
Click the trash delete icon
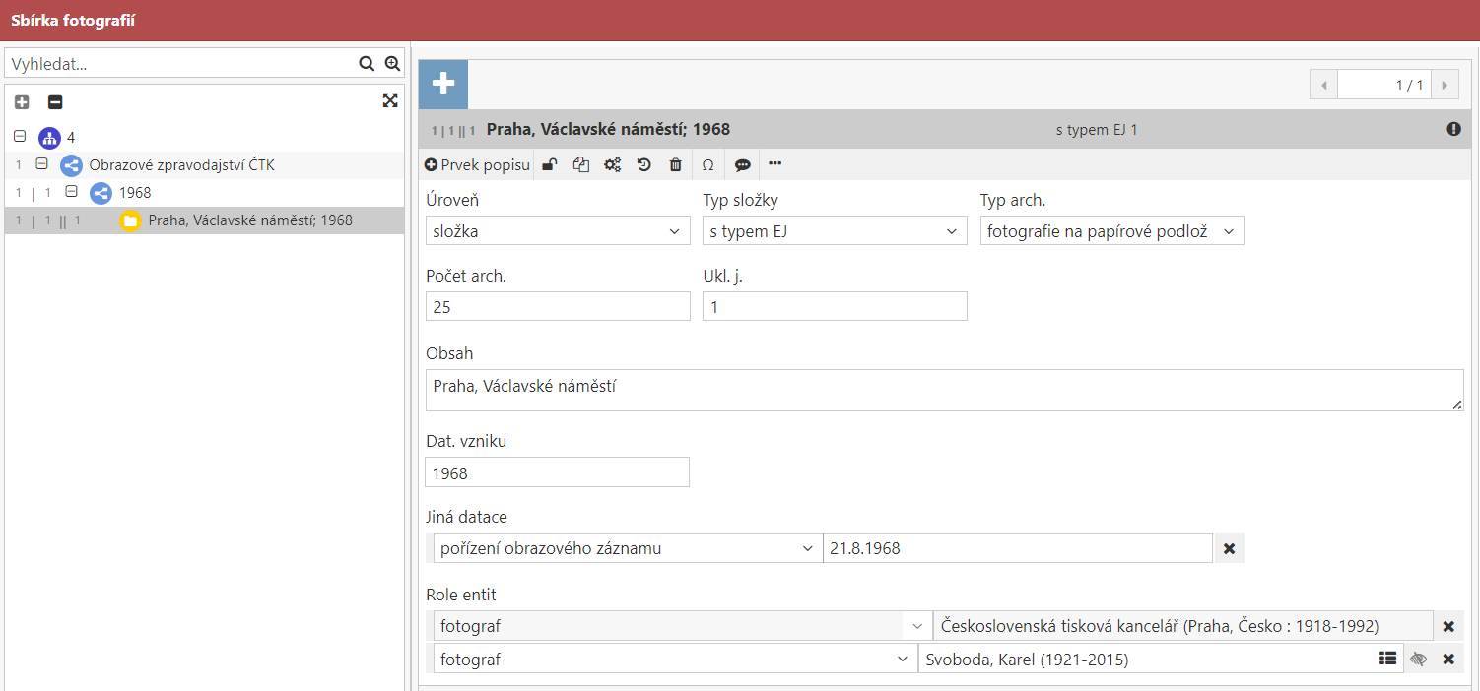tap(675, 165)
